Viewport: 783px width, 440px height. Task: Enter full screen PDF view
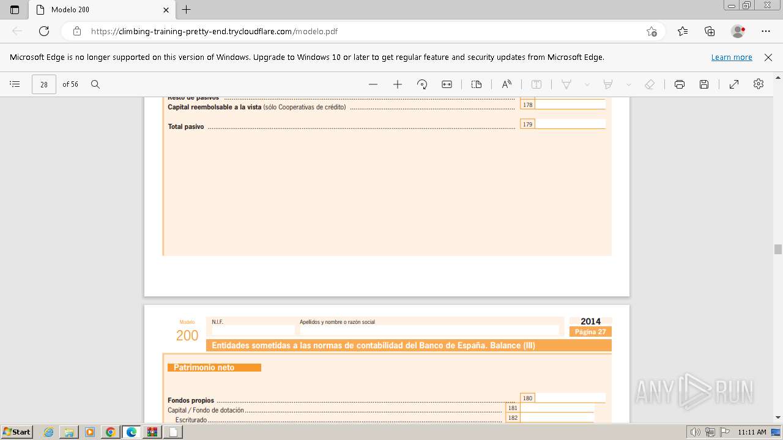point(734,84)
